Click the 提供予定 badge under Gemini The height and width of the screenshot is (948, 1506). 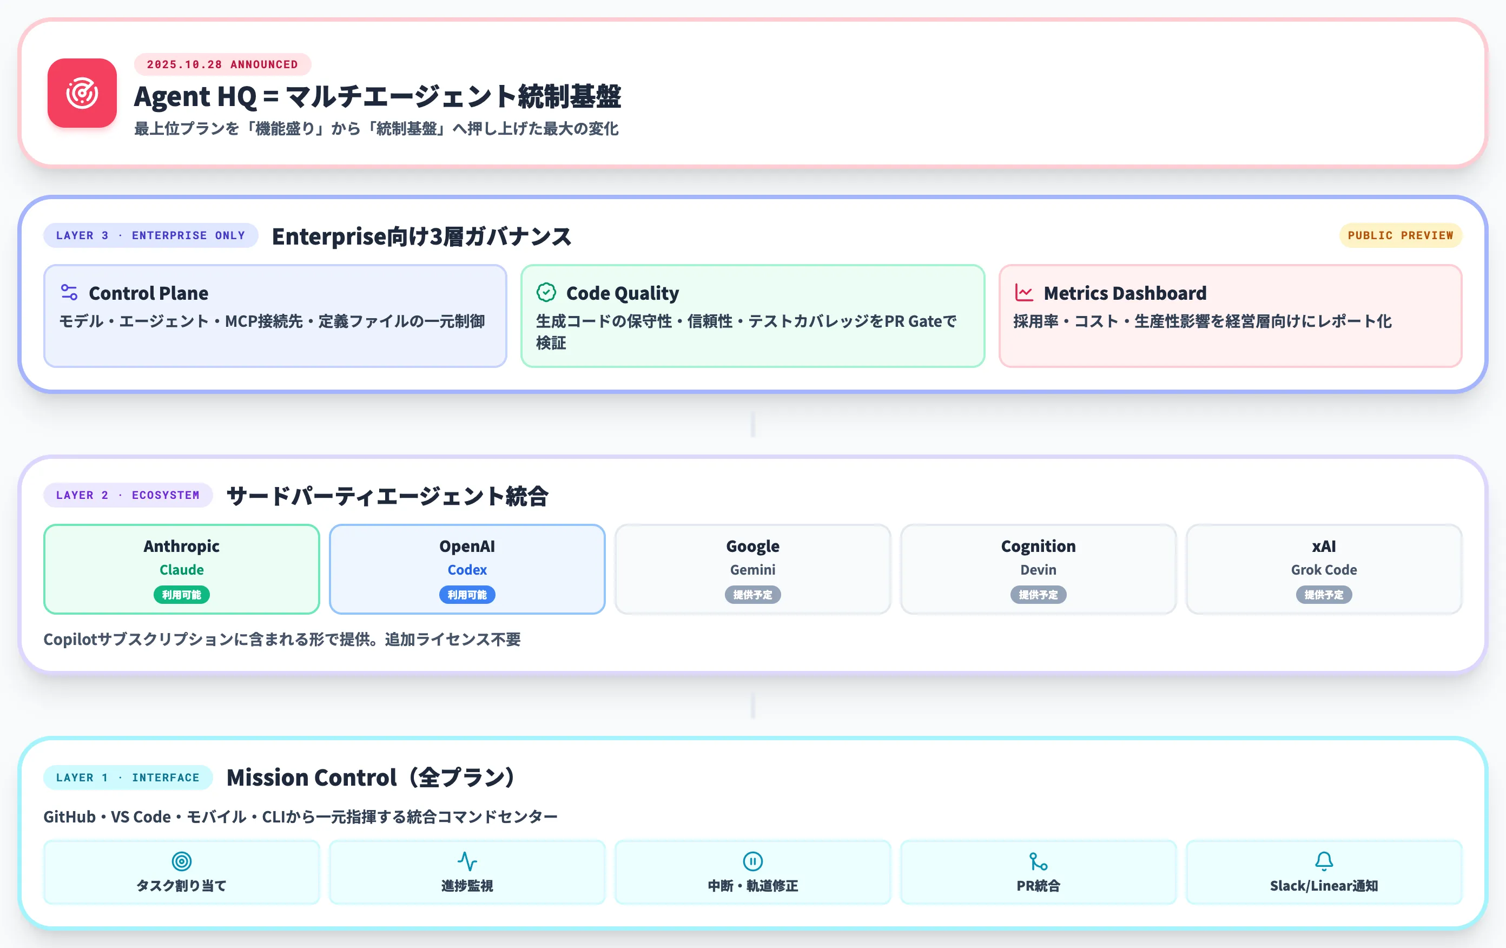752,595
